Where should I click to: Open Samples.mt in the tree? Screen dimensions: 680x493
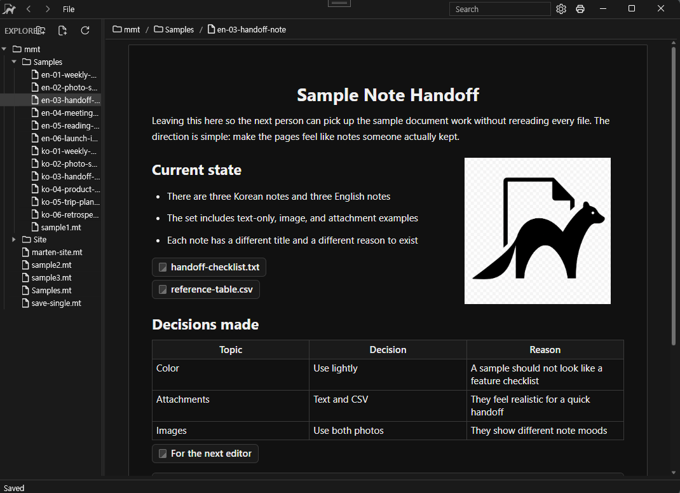tap(47, 290)
